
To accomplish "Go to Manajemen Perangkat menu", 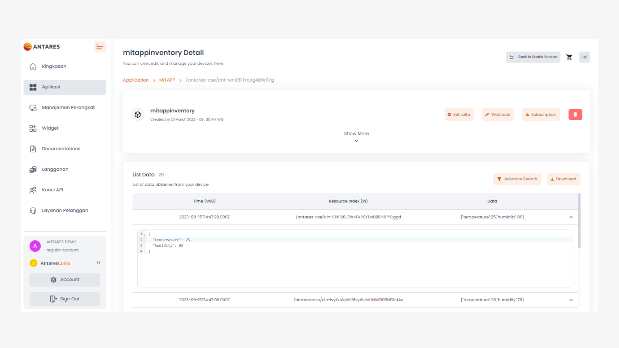I will point(68,108).
